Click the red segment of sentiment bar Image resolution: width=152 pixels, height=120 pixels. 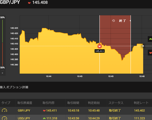pos(3,54)
